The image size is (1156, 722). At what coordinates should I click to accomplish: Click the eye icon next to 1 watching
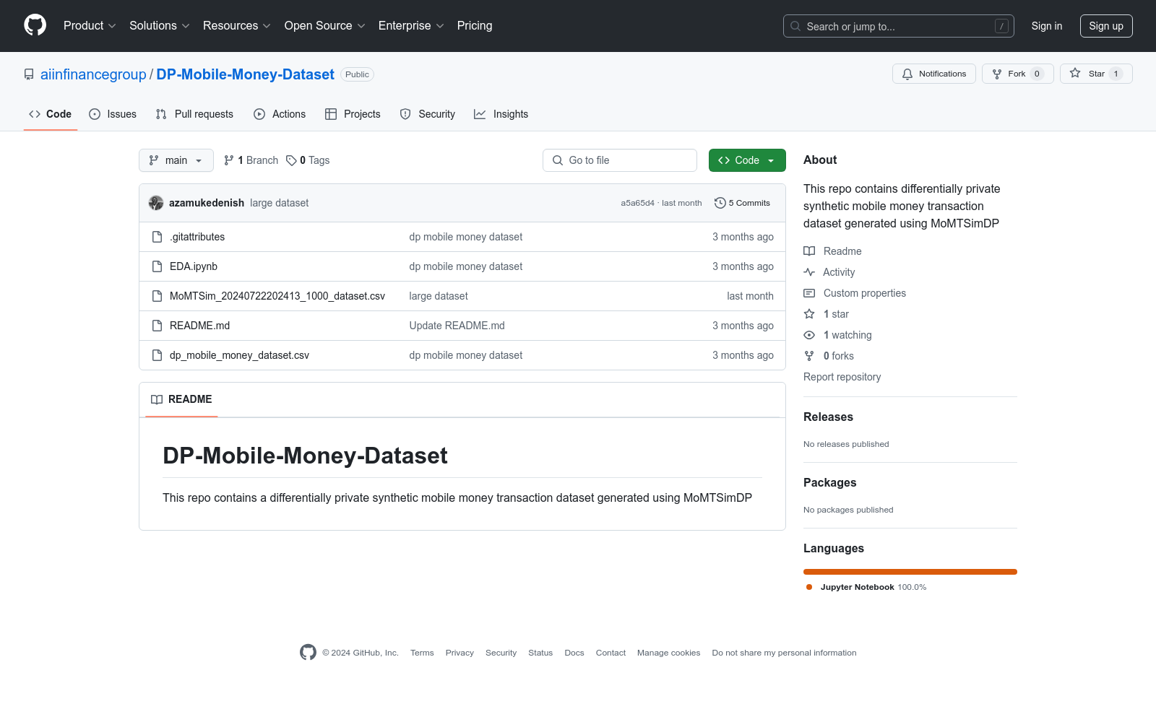[809, 335]
